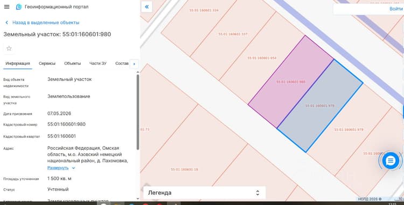This screenshot has height=205, width=404.
Task: Click parcel labeled 55:01:160601:334
Action: (x=204, y=11)
